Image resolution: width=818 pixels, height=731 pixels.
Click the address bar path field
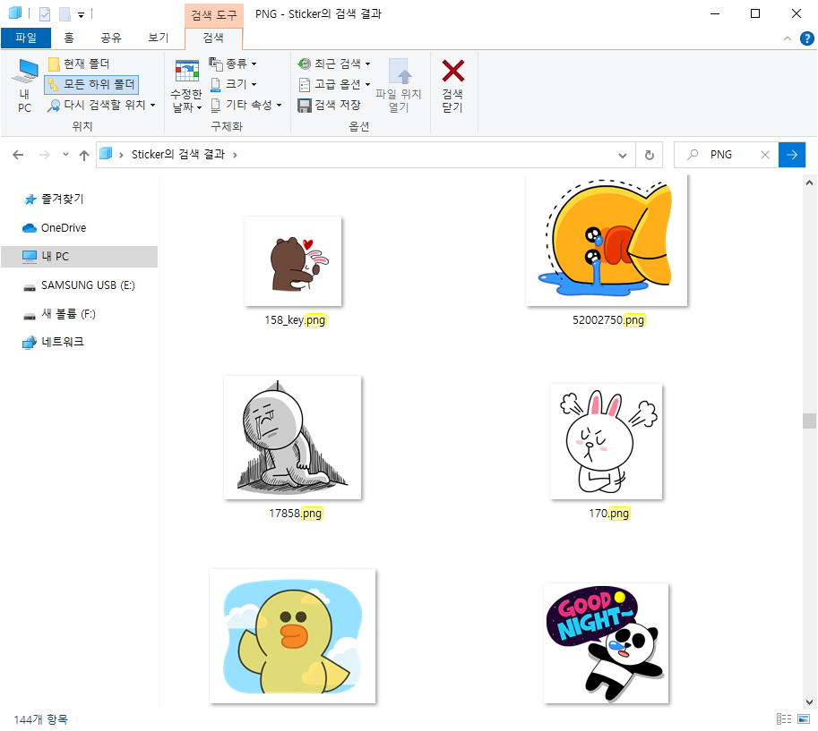[x=366, y=155]
